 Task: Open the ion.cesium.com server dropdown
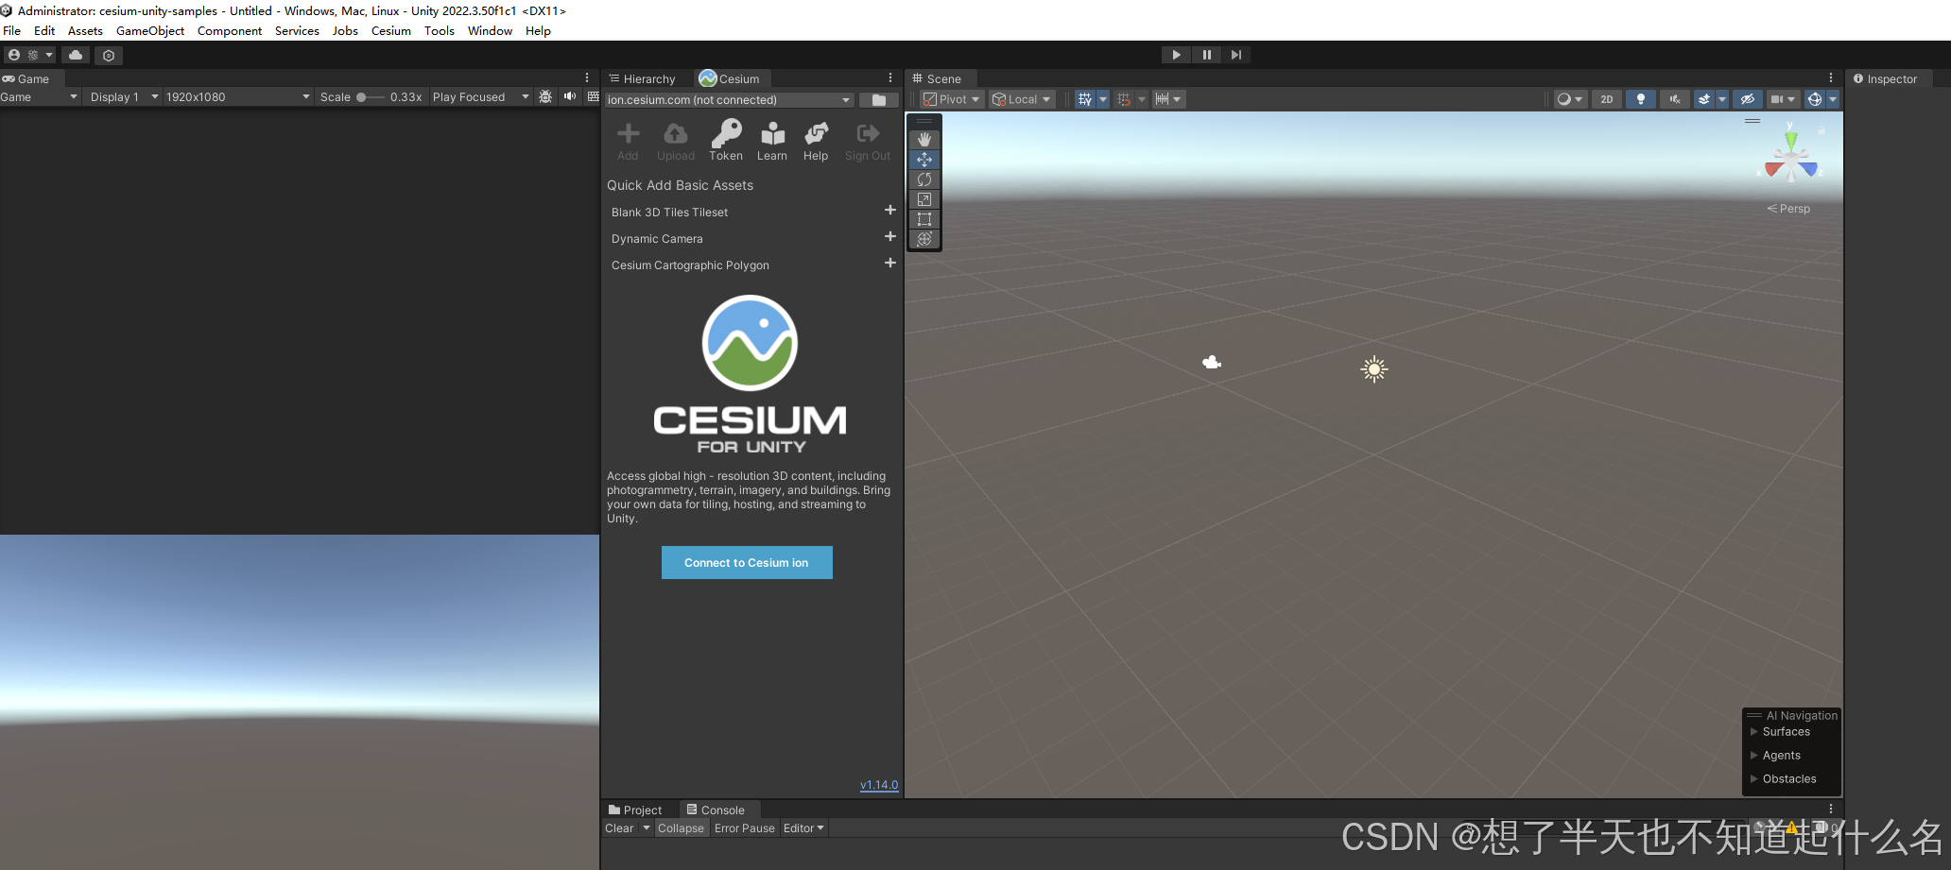point(730,100)
